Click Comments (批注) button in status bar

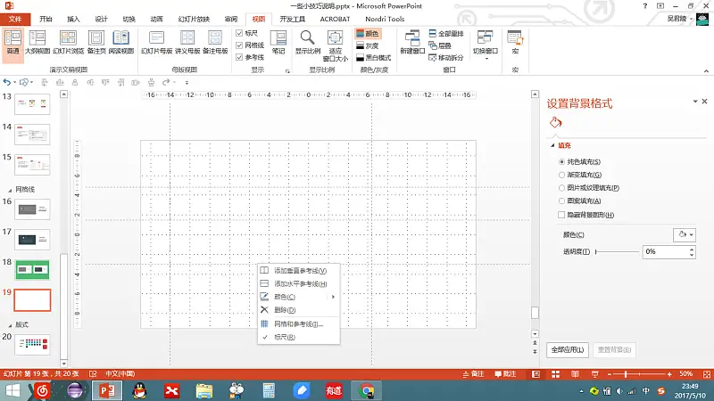(x=505, y=374)
